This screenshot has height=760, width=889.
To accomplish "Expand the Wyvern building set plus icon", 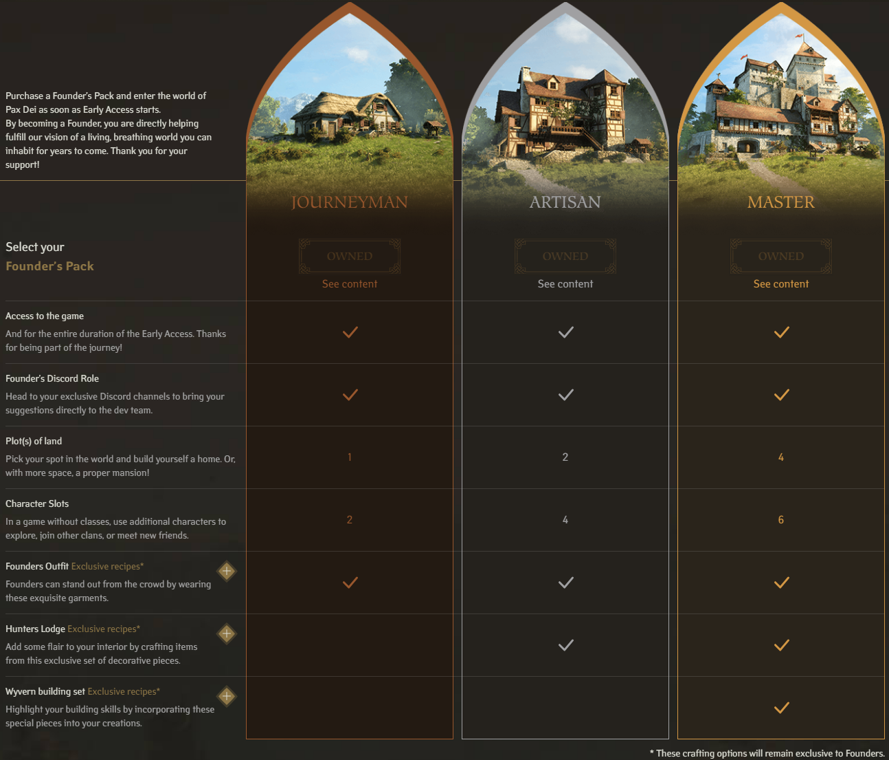I will 227,696.
